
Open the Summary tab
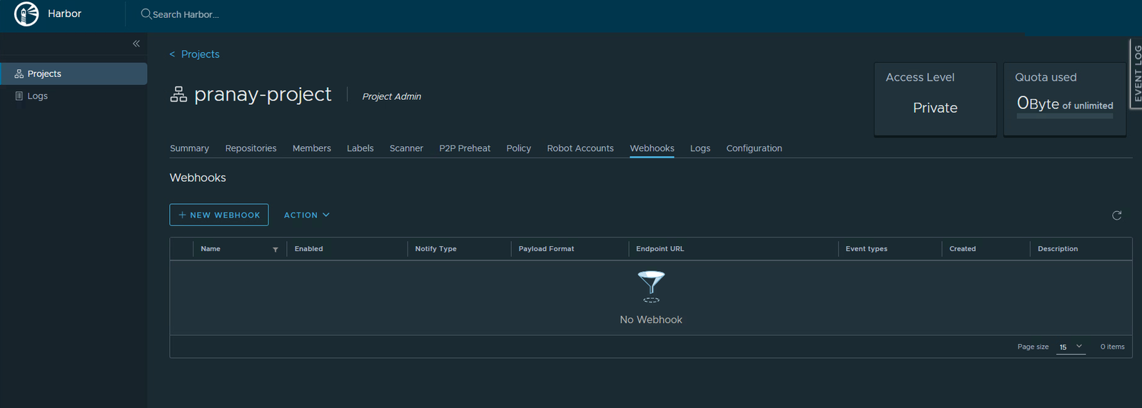tap(189, 148)
